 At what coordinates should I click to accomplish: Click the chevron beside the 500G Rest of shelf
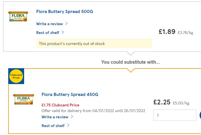point(63,32)
